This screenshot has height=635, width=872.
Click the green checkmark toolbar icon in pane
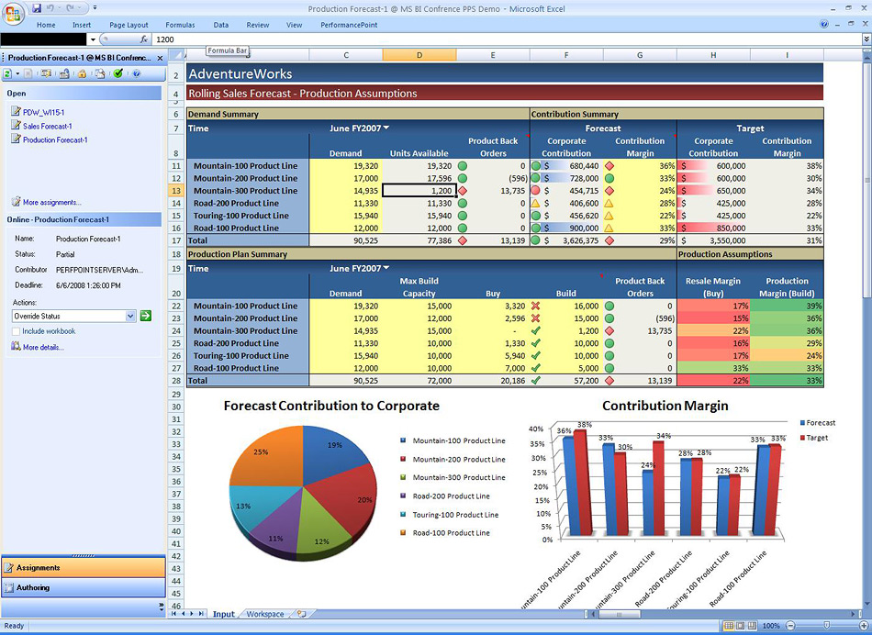click(x=117, y=73)
